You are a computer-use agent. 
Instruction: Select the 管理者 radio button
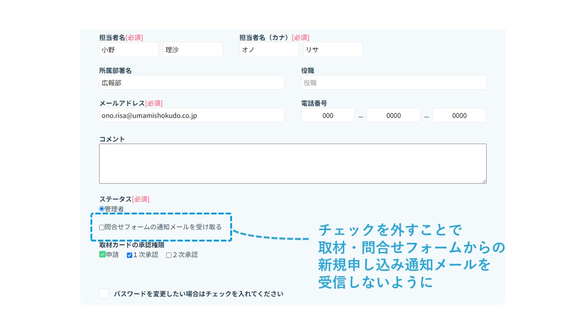click(102, 209)
